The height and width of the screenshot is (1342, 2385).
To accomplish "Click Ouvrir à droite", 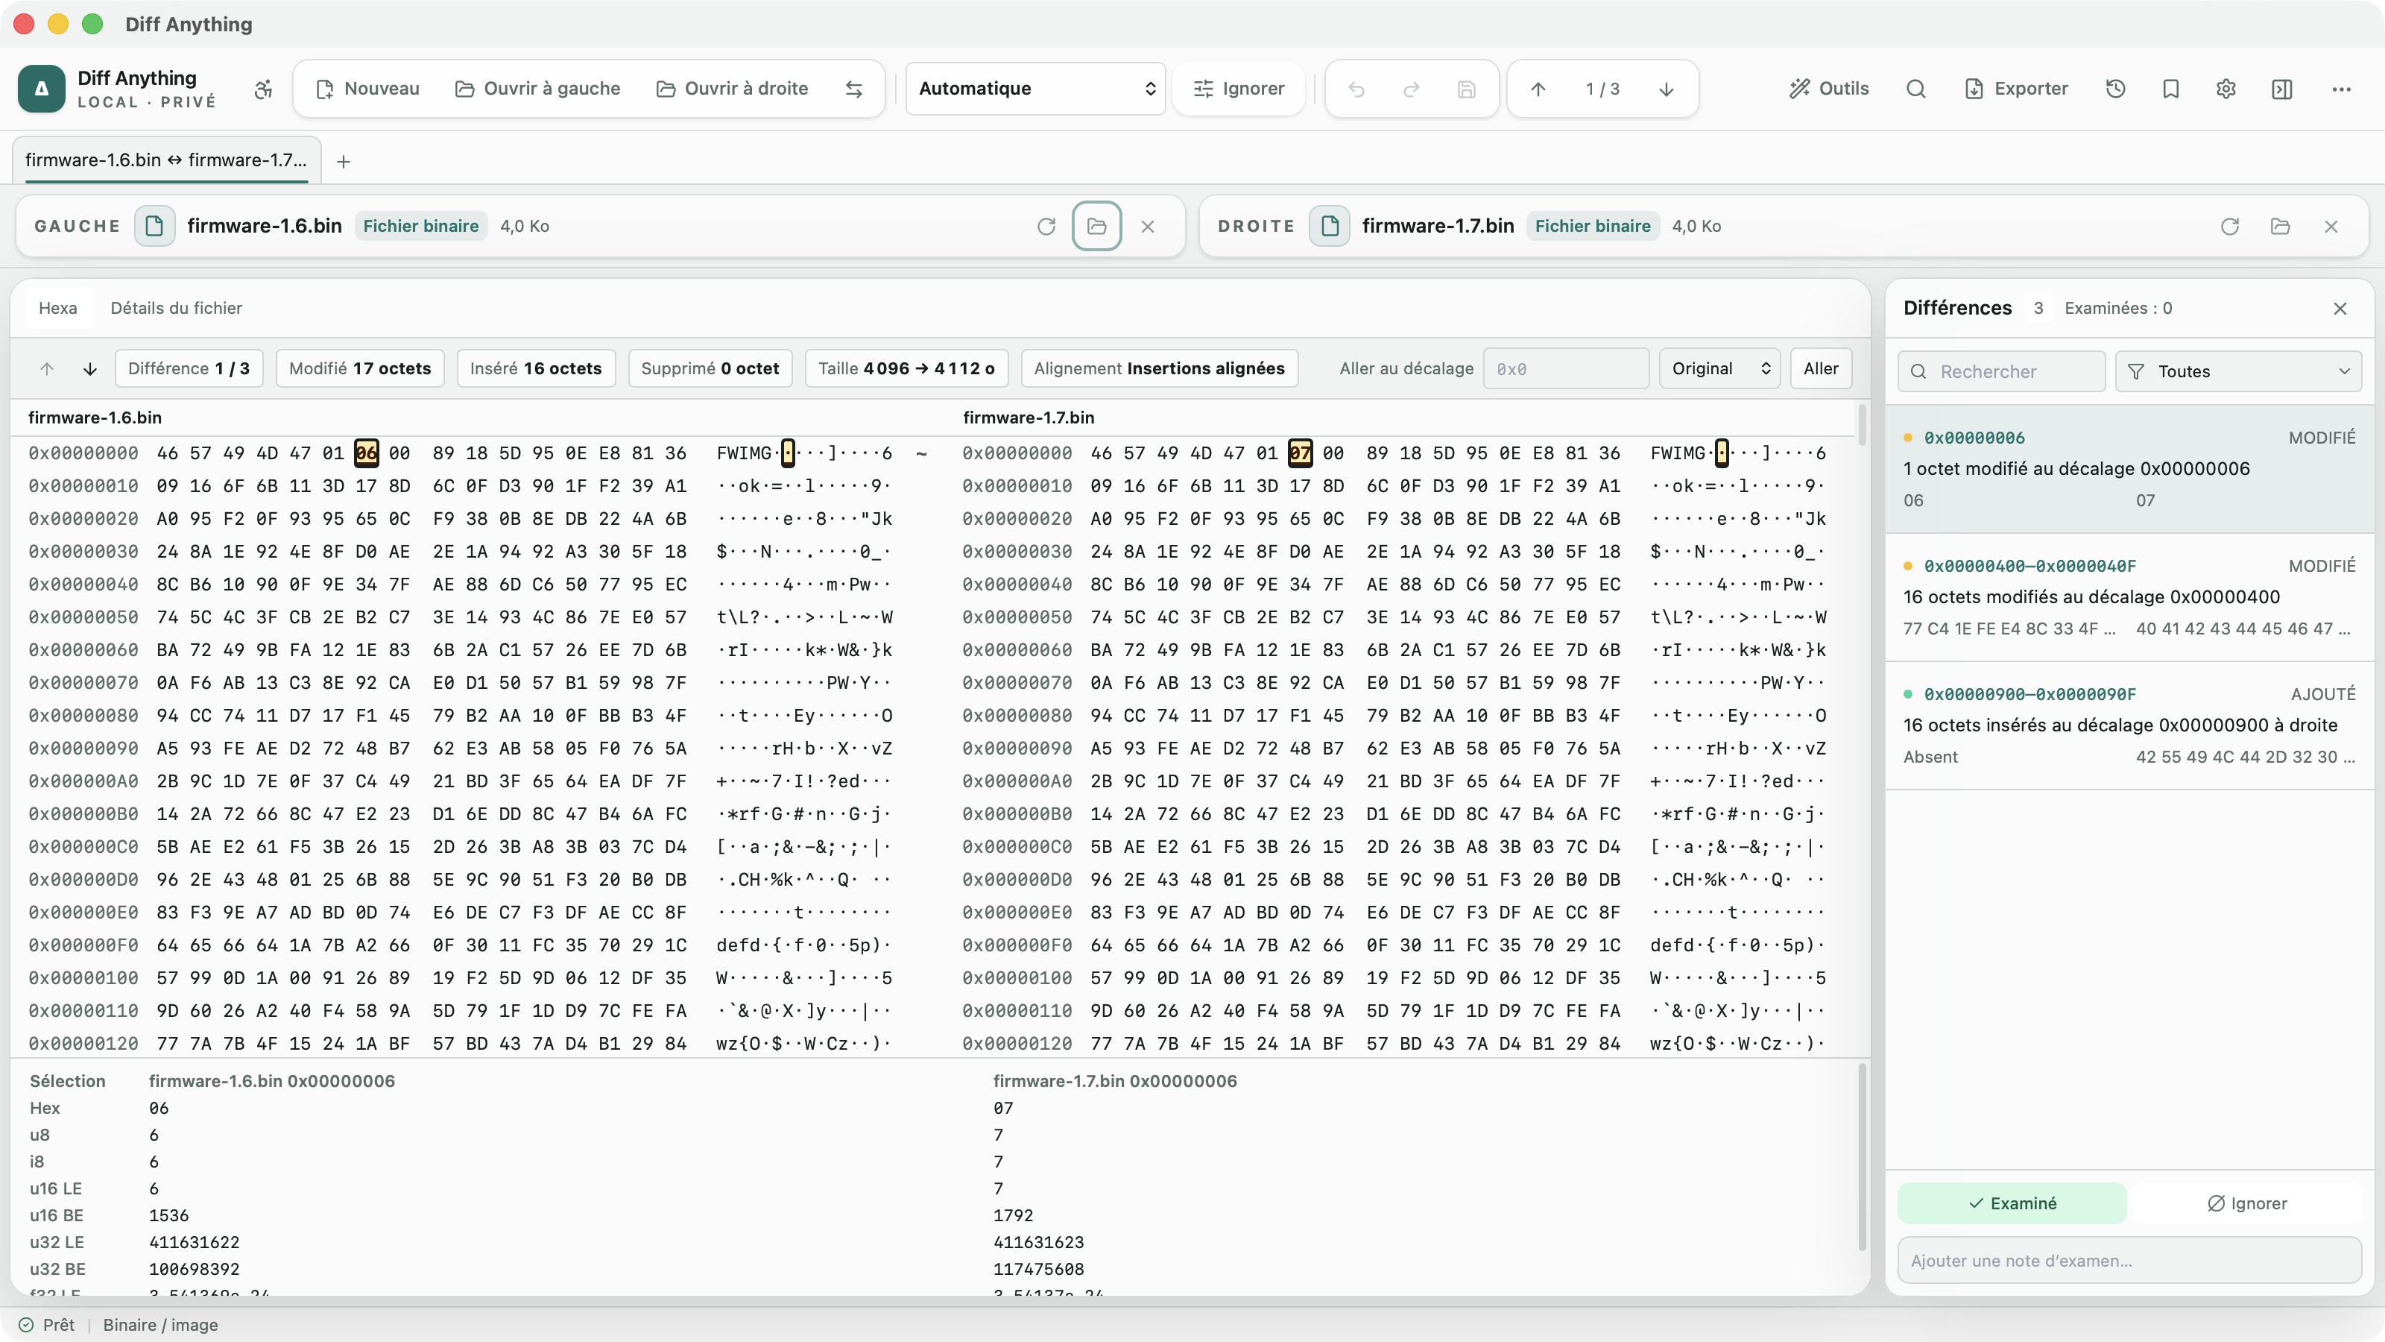I will click(733, 89).
